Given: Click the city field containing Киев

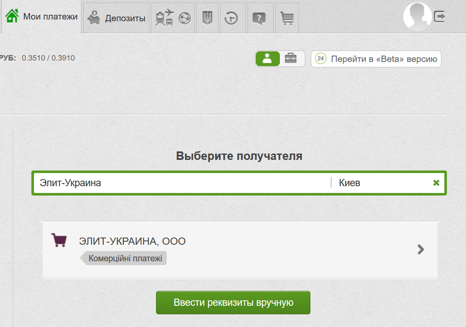Looking at the screenshot, I should click(x=382, y=183).
